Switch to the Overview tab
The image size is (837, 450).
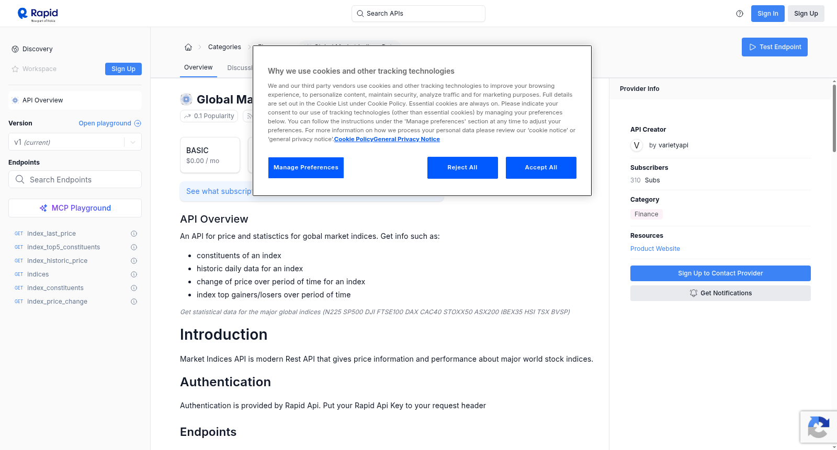coord(198,67)
